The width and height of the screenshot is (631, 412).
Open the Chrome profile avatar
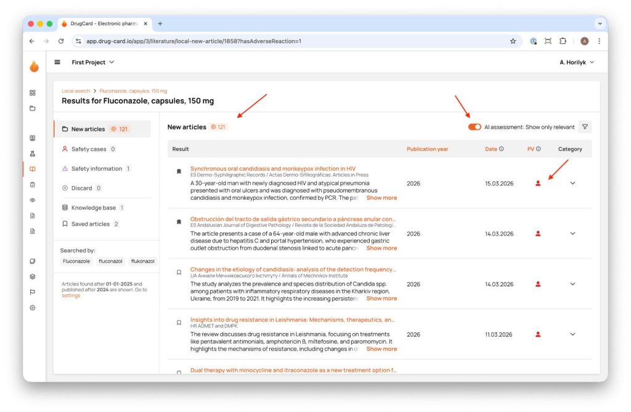[584, 41]
